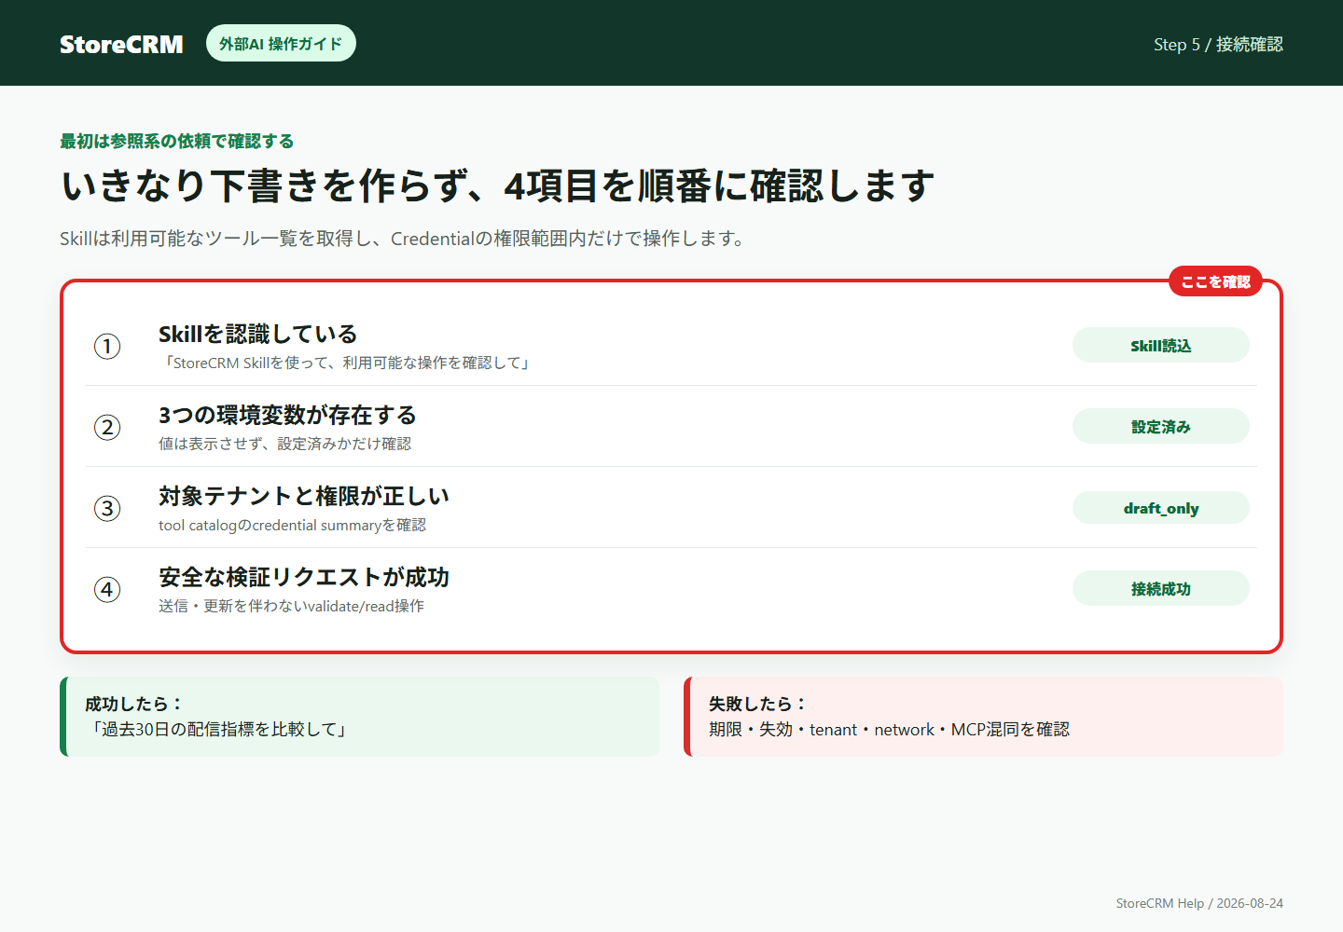1343x932 pixels.
Task: Click the circled number 4 icon
Action: coord(107,590)
